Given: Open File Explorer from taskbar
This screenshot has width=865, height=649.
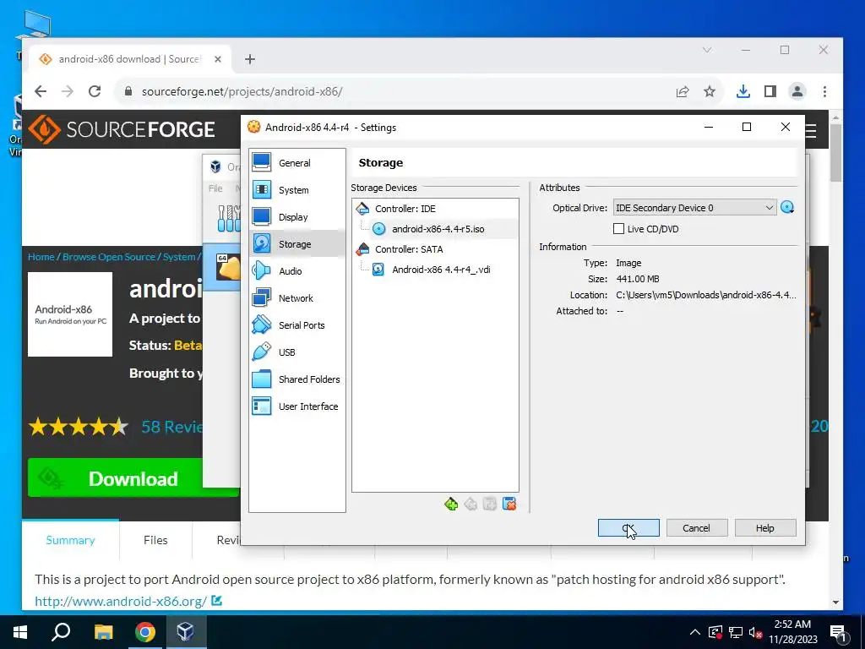Looking at the screenshot, I should [x=103, y=632].
